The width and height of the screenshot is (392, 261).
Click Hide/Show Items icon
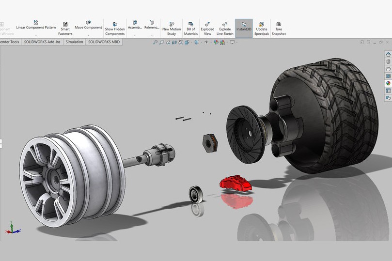click(206, 42)
